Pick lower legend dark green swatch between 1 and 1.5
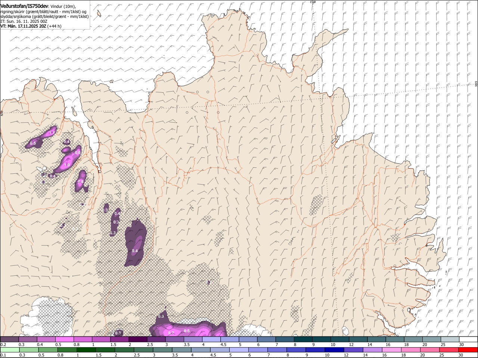This screenshot has width=478, height=358. pos(86,350)
